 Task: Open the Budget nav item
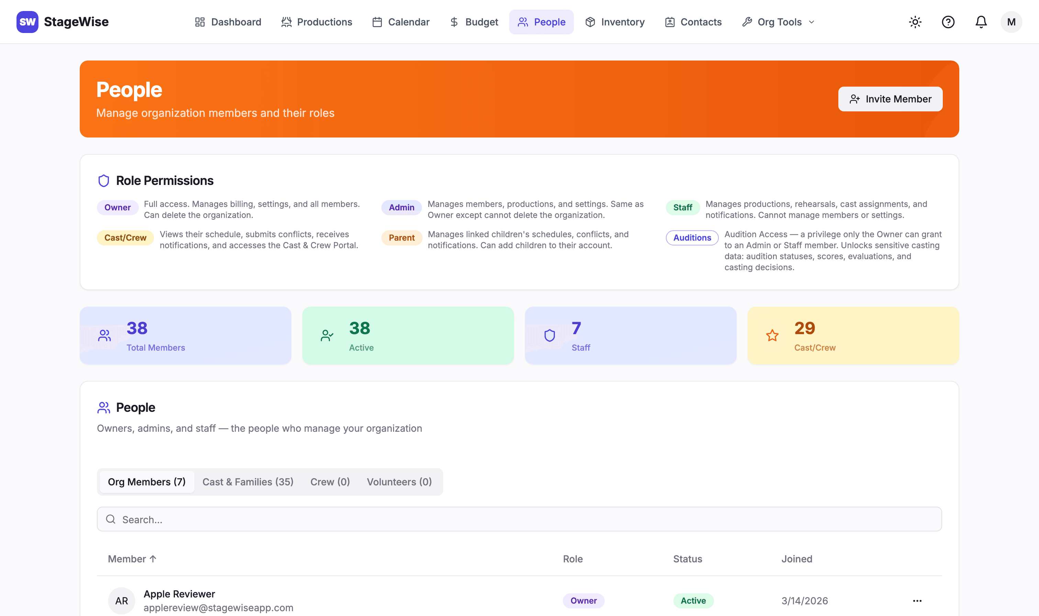click(474, 22)
